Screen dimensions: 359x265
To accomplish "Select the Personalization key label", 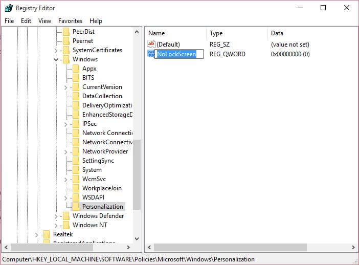I will point(103,207).
